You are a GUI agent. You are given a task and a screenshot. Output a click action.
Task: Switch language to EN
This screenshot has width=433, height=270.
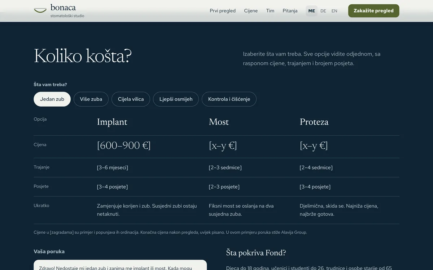pos(334,11)
